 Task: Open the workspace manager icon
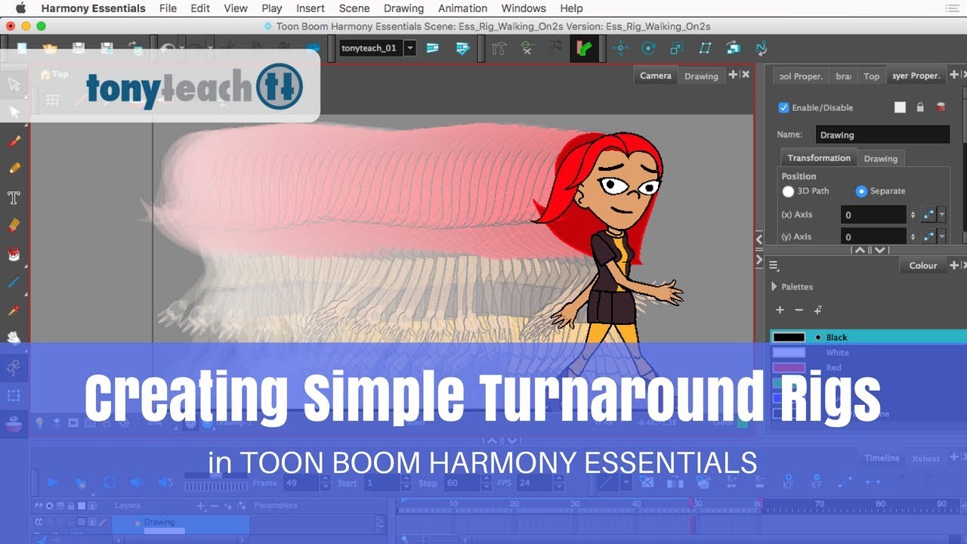[462, 48]
